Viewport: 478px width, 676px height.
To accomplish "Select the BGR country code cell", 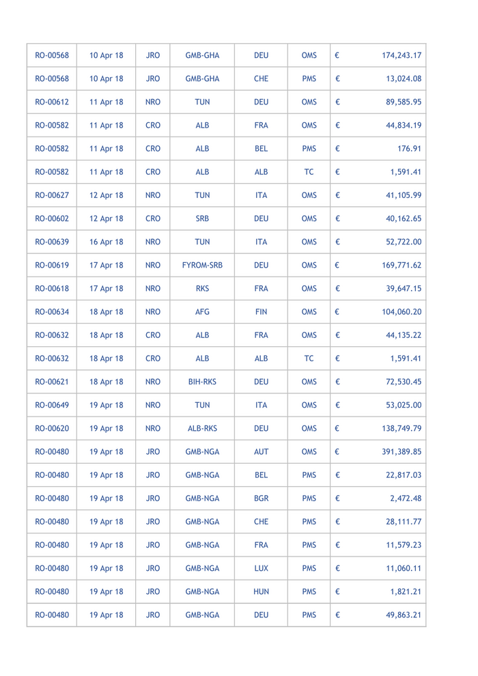I will (260, 498).
